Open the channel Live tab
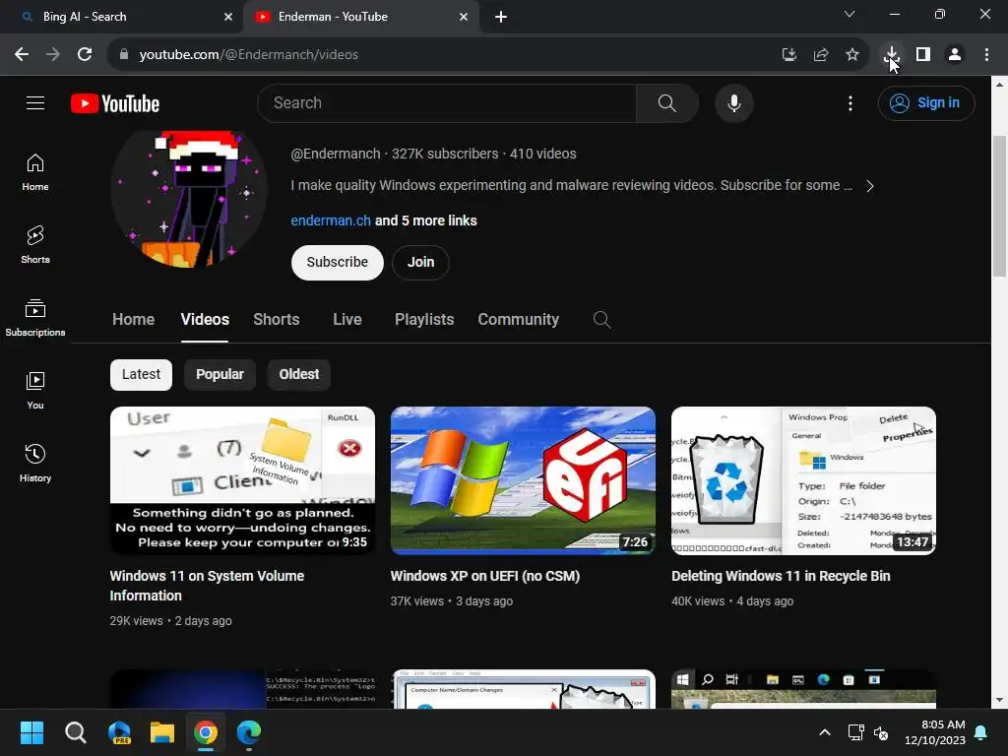Image resolution: width=1008 pixels, height=756 pixels. (347, 320)
